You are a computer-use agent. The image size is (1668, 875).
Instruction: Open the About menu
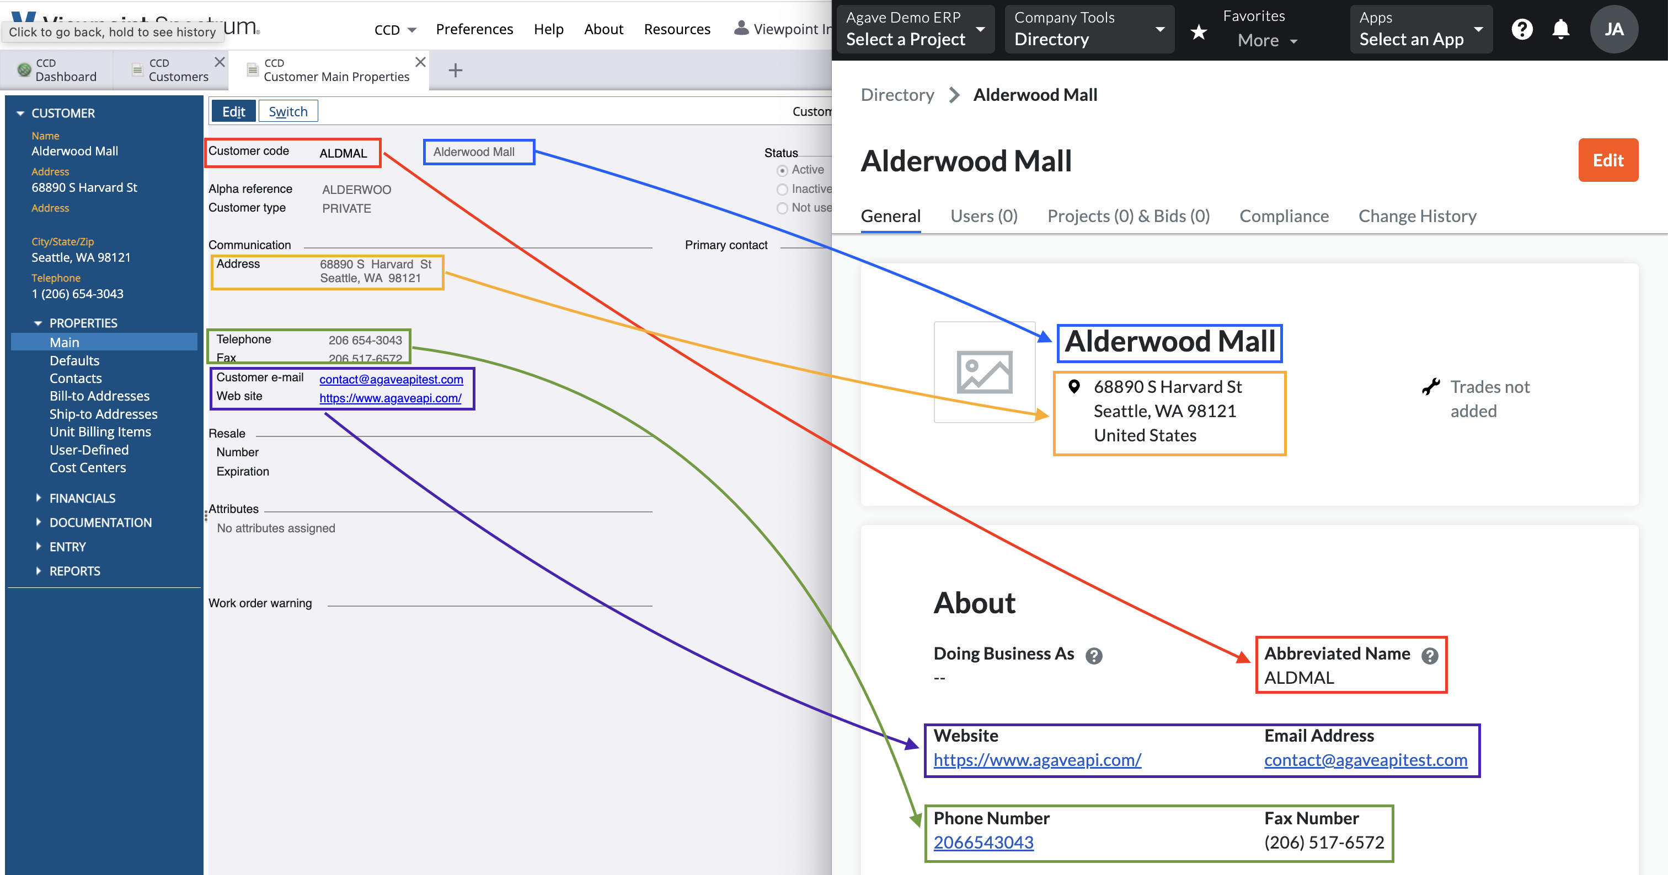pyautogui.click(x=603, y=29)
